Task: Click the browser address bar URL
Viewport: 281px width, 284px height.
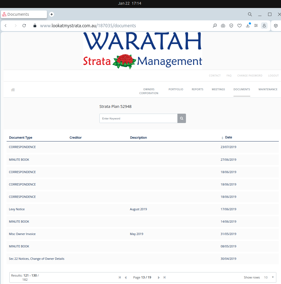Action: coord(88,26)
